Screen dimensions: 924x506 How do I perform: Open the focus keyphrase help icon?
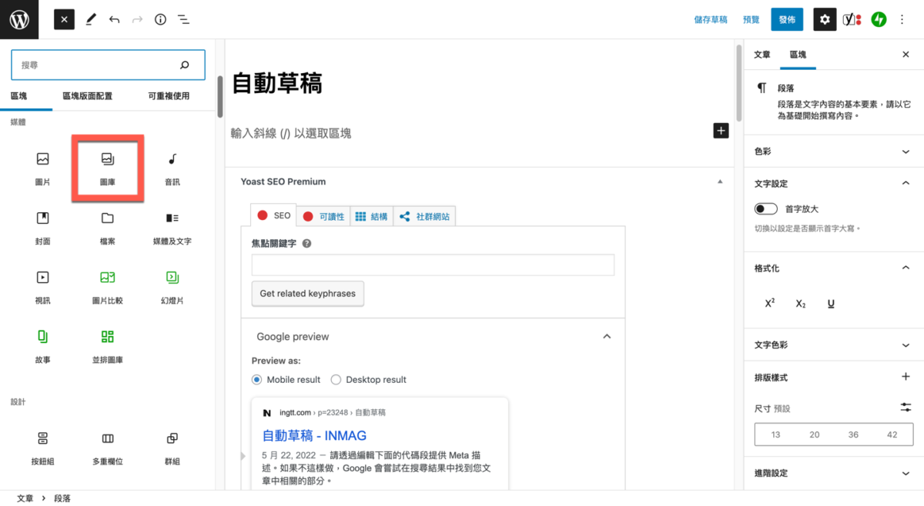[x=306, y=243]
